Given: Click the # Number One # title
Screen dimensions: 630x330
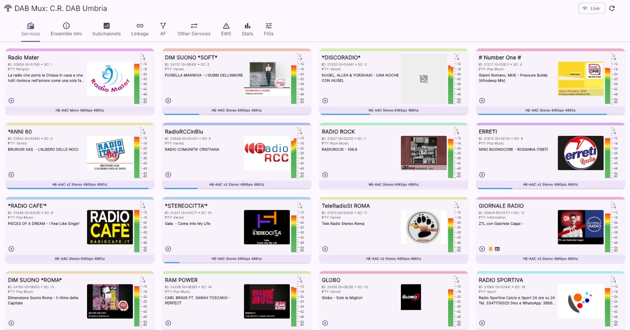Looking at the screenshot, I should [500, 57].
